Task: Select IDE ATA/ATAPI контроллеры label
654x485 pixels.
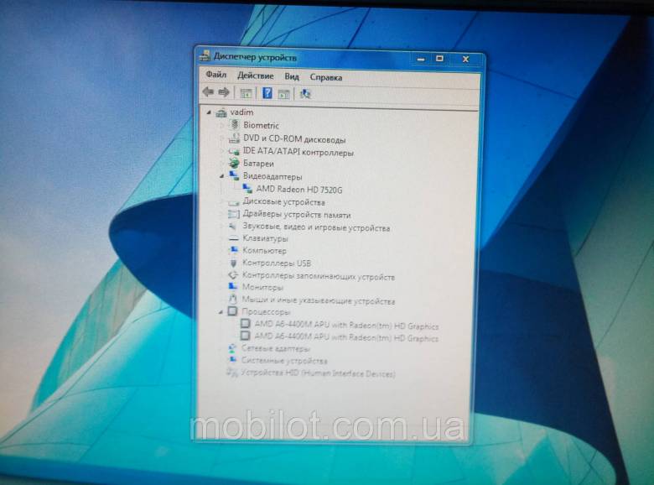Action: (x=298, y=152)
